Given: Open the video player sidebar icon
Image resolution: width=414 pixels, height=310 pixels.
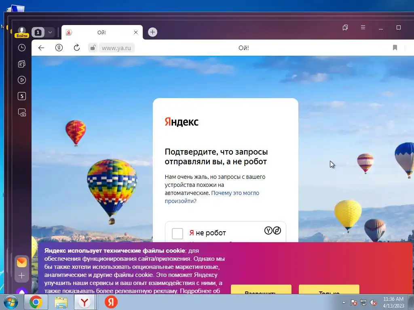Looking at the screenshot, I should [22, 80].
